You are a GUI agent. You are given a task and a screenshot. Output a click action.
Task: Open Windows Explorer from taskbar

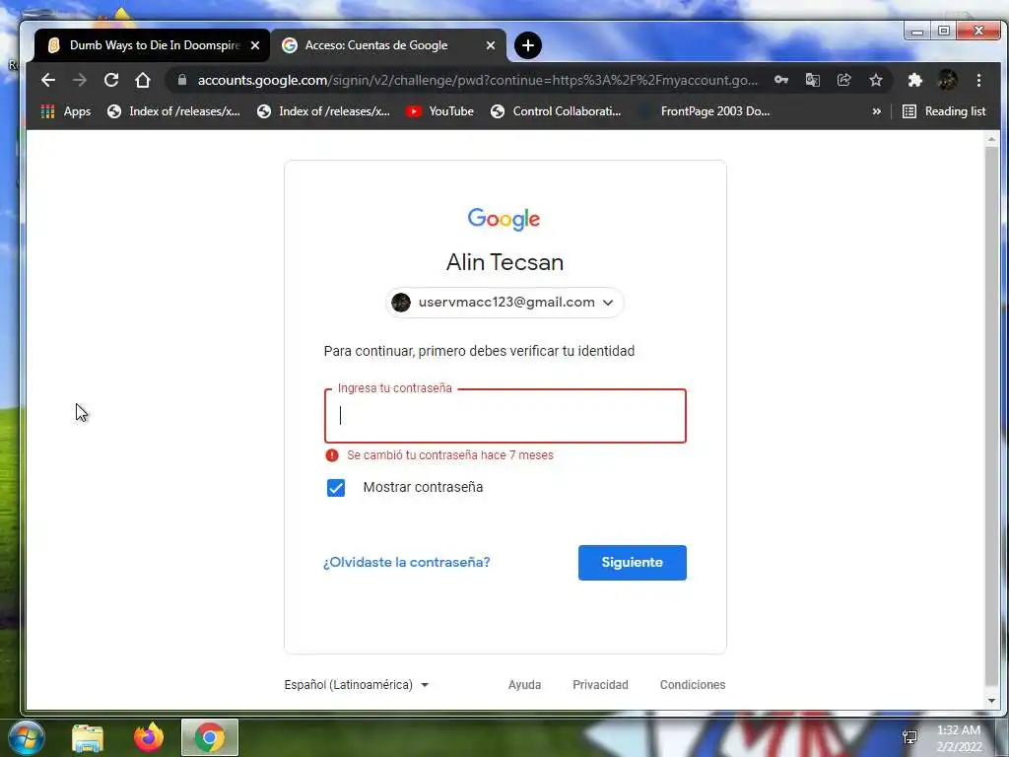point(88,737)
